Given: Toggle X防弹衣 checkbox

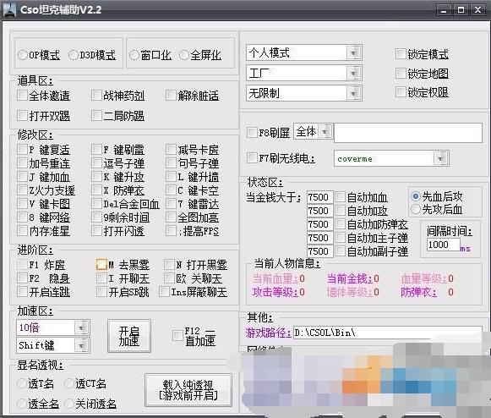Looking at the screenshot, I should tap(96, 190).
